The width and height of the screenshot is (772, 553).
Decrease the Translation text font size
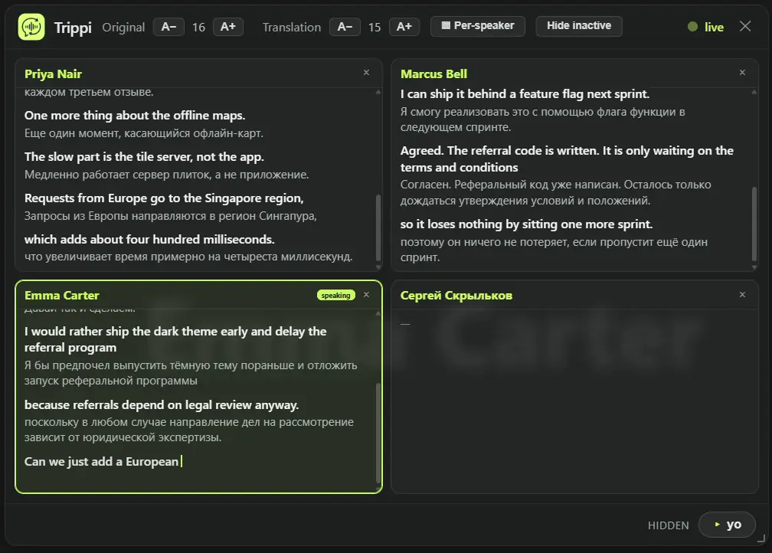(345, 27)
